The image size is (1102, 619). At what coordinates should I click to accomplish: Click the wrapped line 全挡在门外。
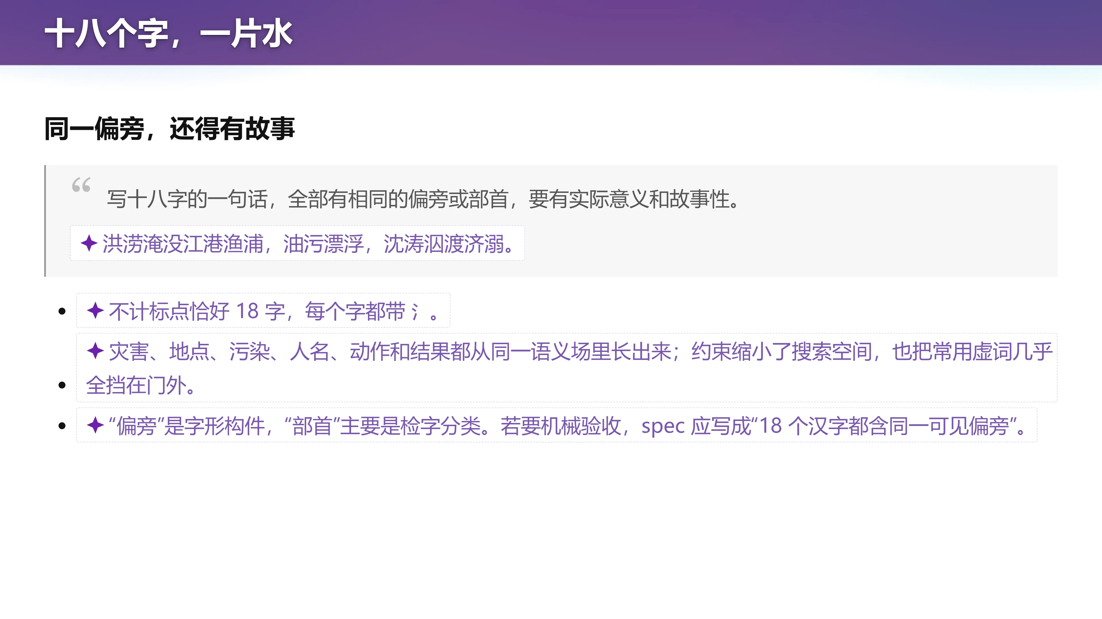pos(141,385)
